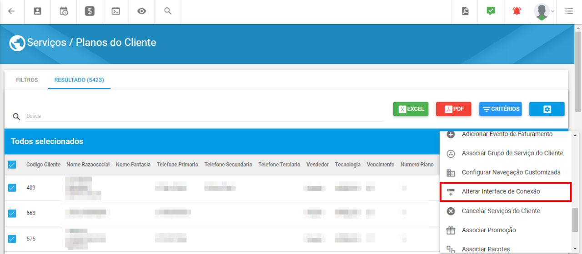Toggle the select-all header checkbox
Screen dimensions: 582x254
point(12,165)
